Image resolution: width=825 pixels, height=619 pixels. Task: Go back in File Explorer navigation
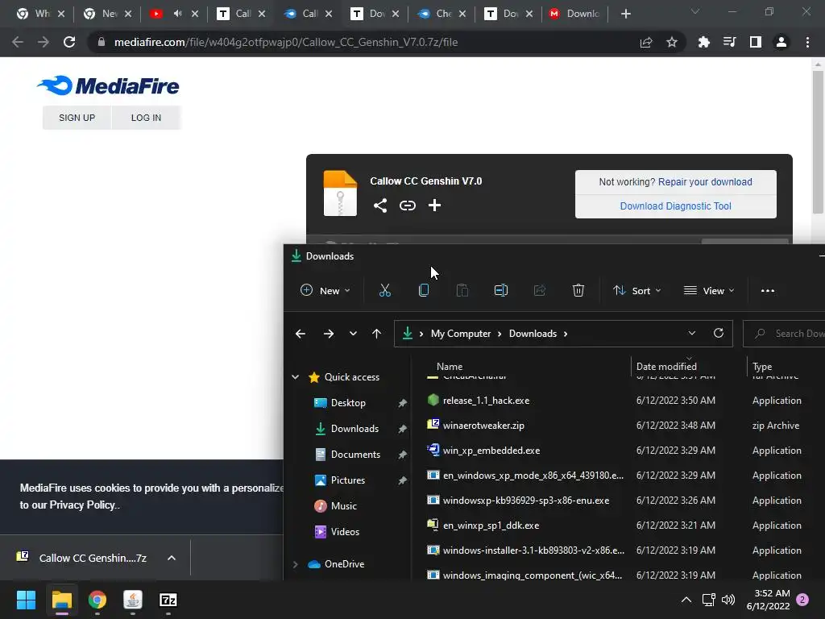[301, 334]
